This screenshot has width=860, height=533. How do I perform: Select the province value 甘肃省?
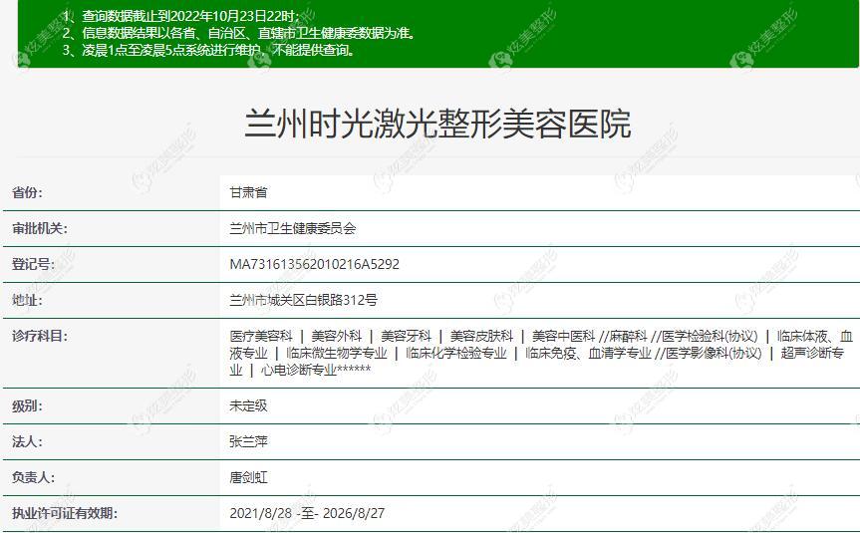(x=248, y=192)
